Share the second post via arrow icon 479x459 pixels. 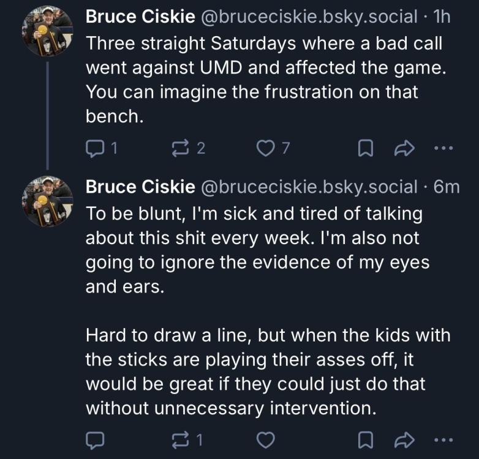(406, 440)
